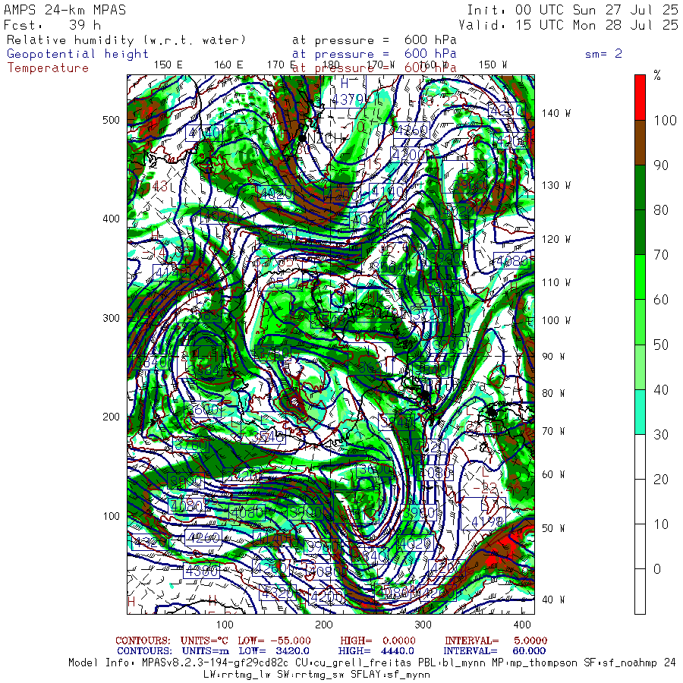Click the x-axis tick label '300'
The width and height of the screenshot is (683, 683).
[x=423, y=625]
